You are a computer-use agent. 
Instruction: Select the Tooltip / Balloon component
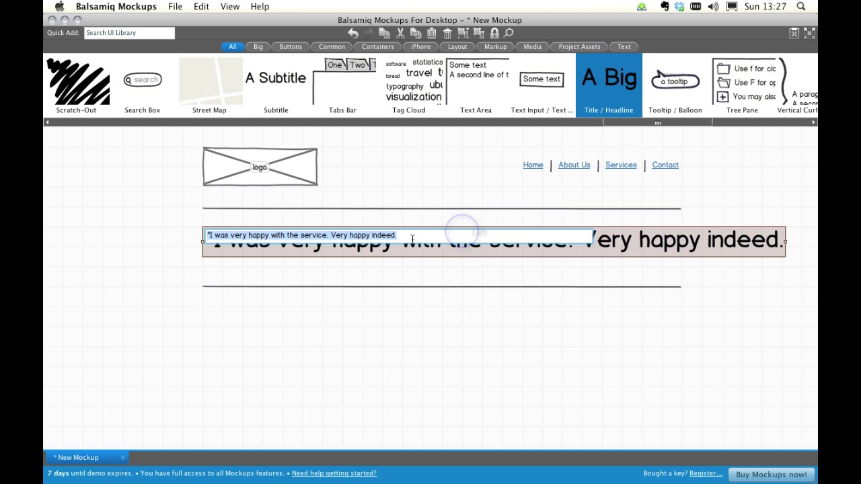[675, 85]
